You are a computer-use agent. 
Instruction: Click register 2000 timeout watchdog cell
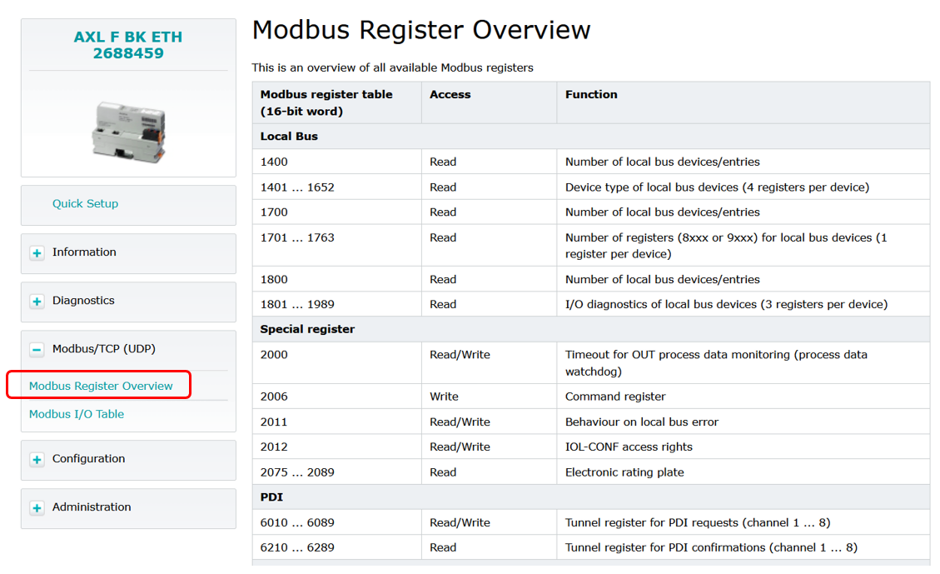716,362
